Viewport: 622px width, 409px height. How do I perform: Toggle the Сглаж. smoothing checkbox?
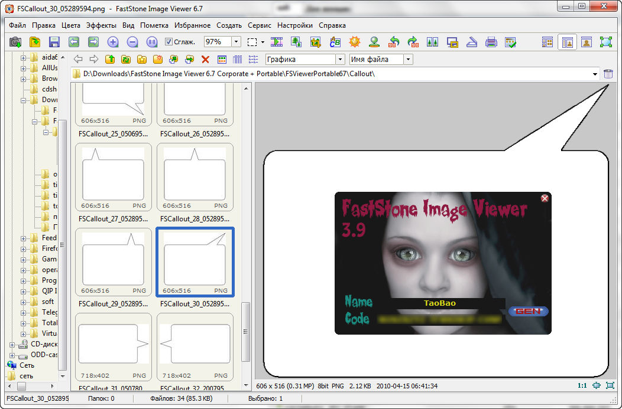click(x=169, y=42)
